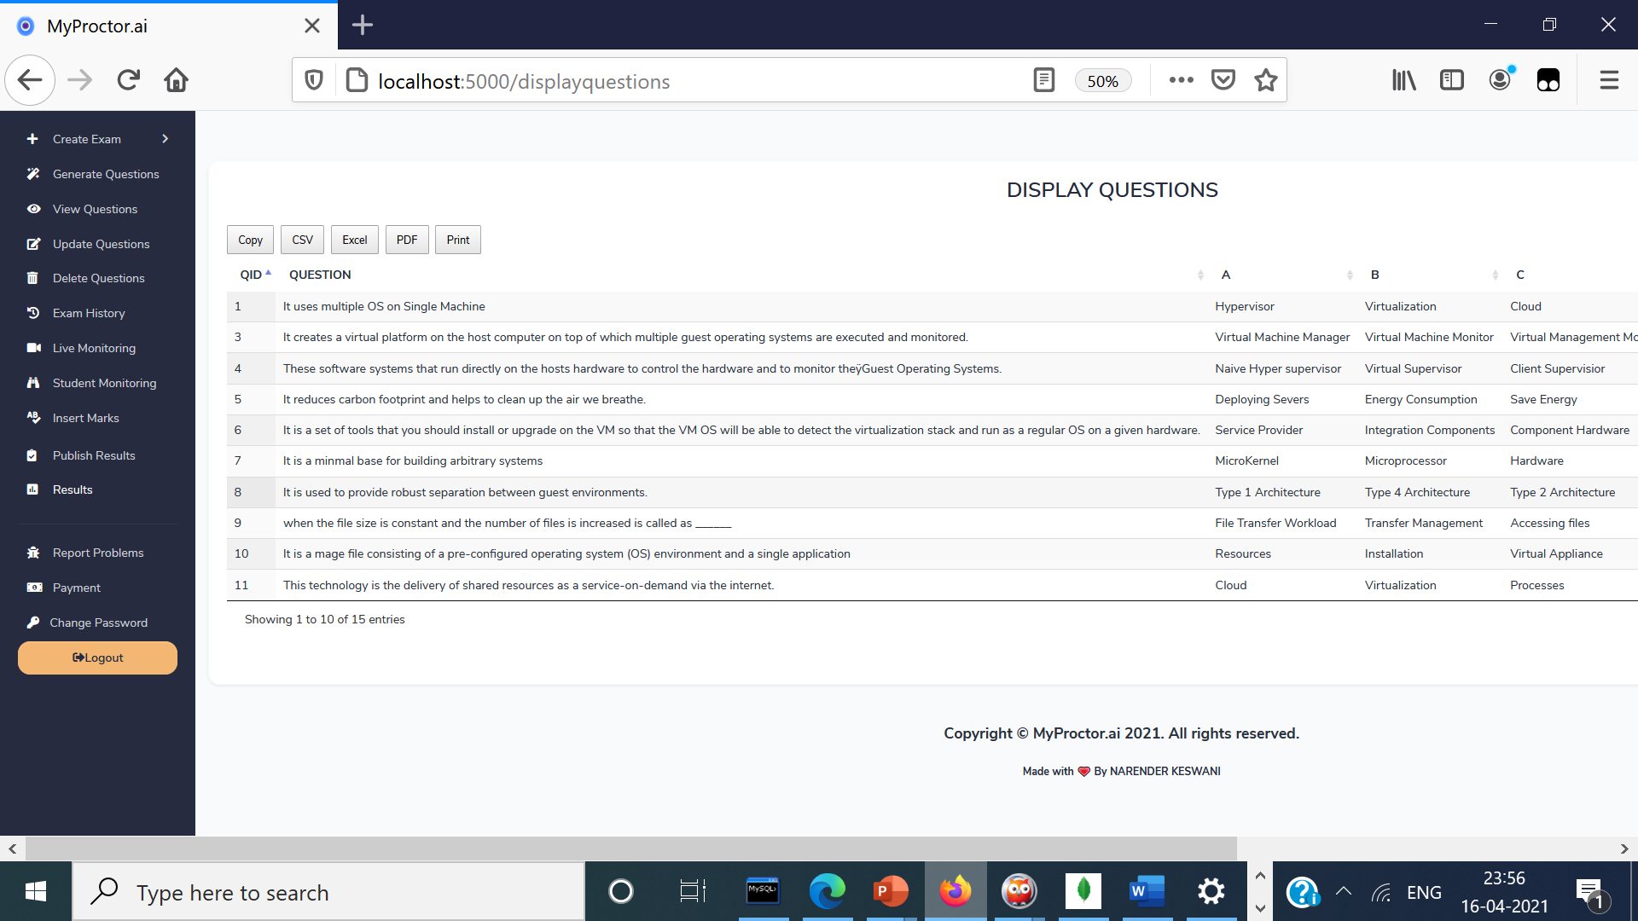This screenshot has height=921, width=1638.
Task: Click the 50% zoom level indicator
Action: 1102,81
